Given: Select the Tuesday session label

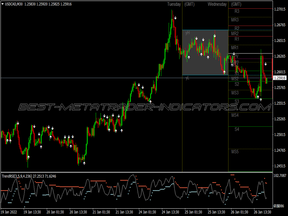Looking at the screenshot, I should (174, 4).
